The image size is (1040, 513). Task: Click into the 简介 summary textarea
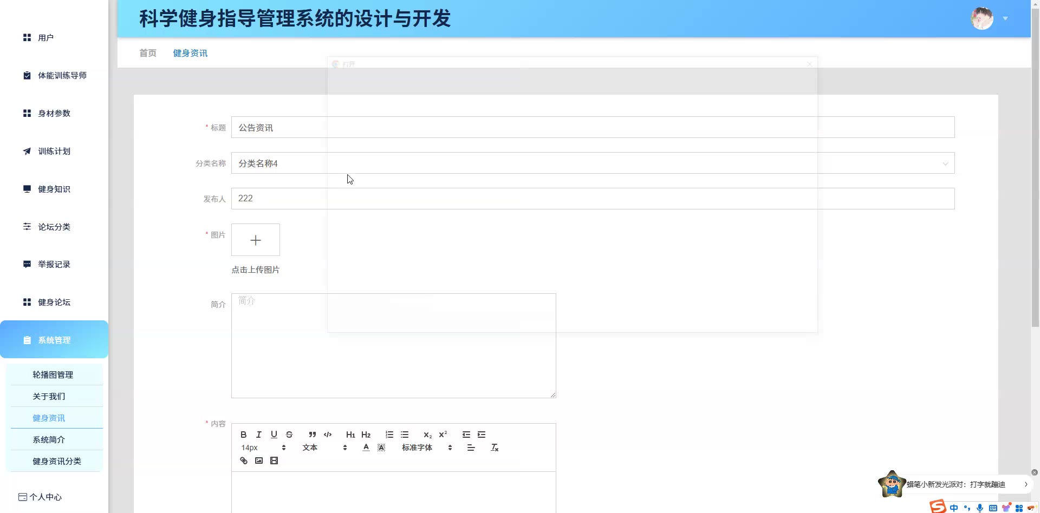(x=394, y=346)
